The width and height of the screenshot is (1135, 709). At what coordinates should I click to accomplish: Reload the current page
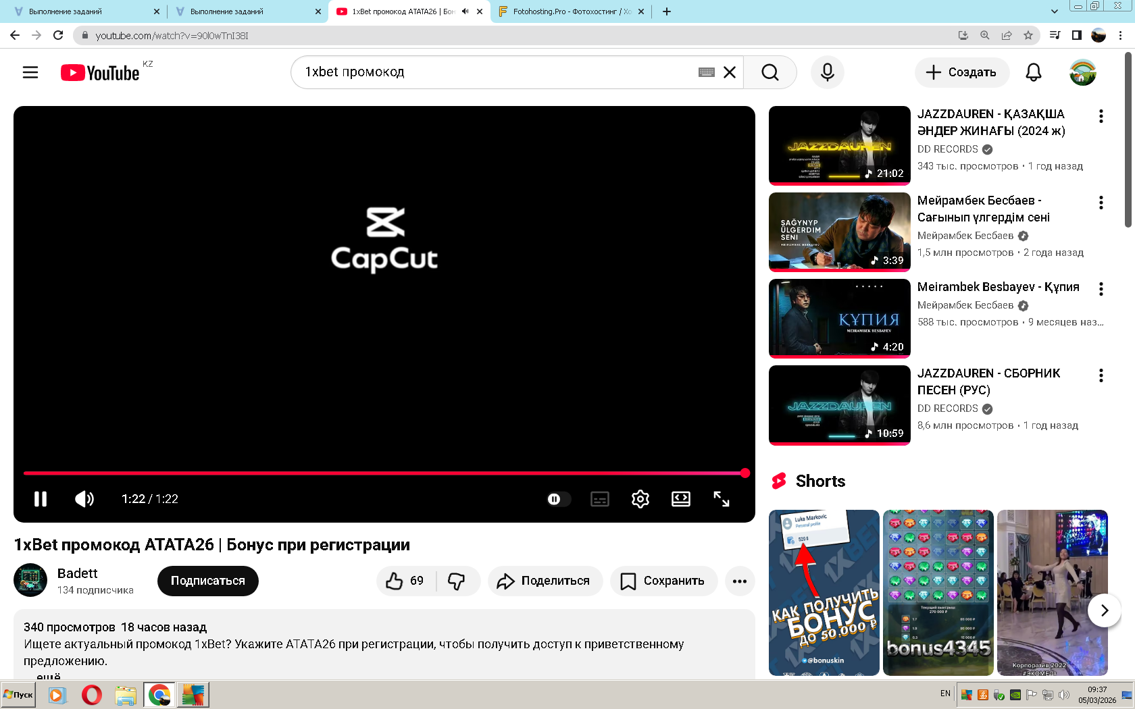click(x=58, y=35)
